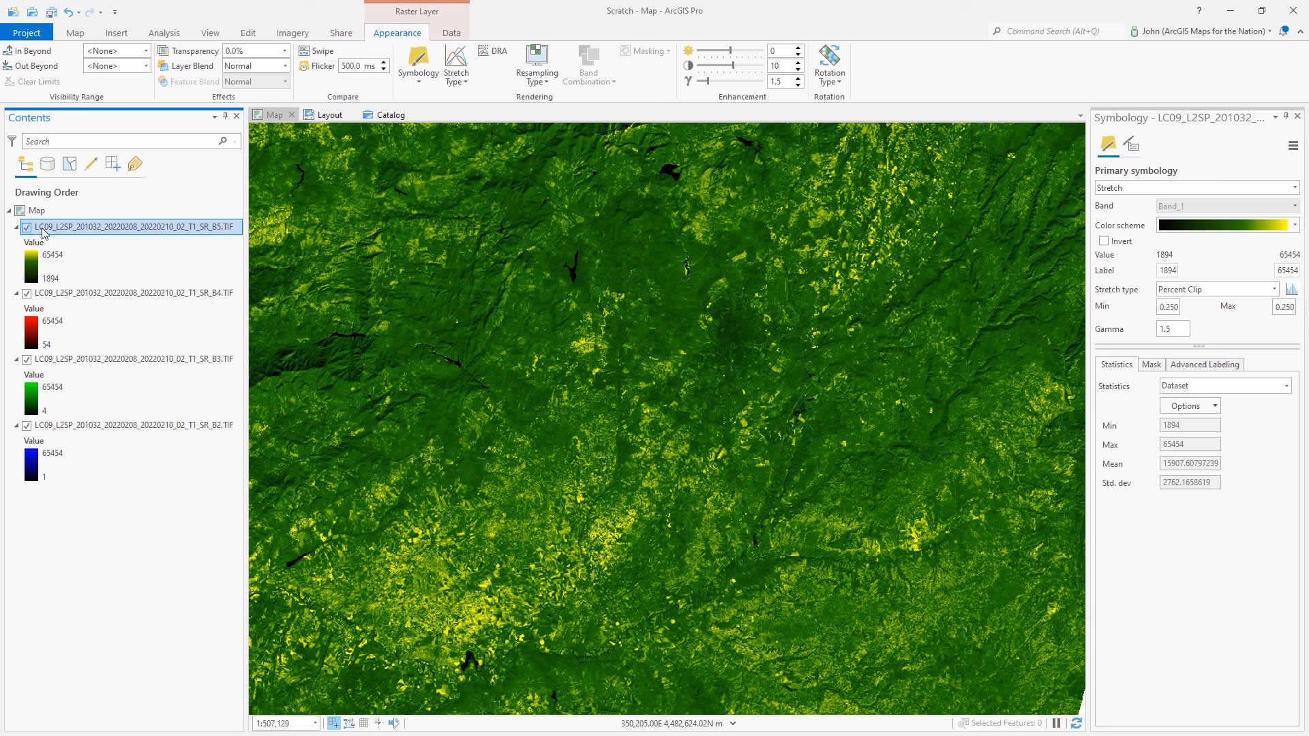Show the stretch histogram icon
The image size is (1309, 736).
1291,290
